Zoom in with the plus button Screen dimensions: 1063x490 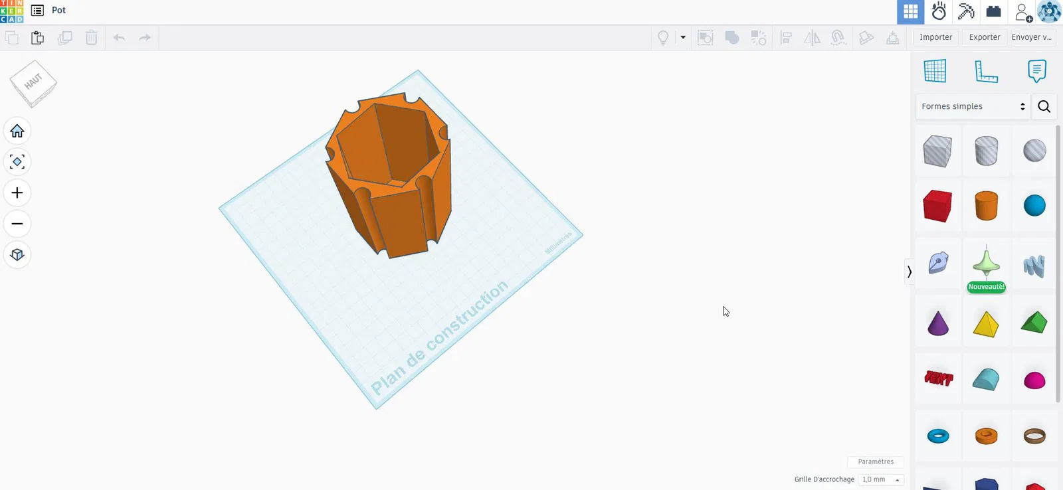17,193
